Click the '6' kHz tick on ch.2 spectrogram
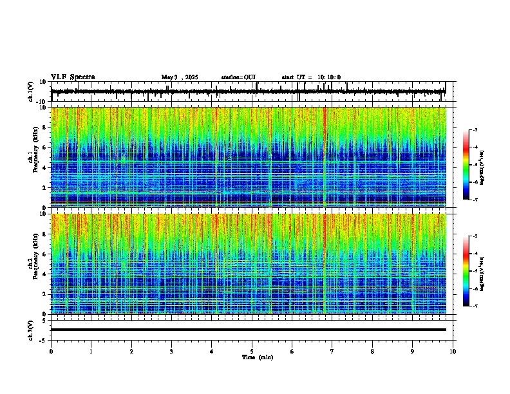The width and height of the screenshot is (510, 394). coord(44,254)
